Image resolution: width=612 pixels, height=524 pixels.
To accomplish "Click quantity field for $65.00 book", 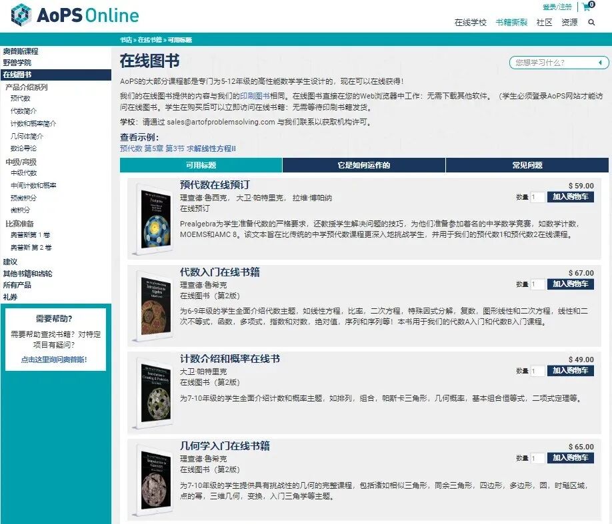I will pos(537,458).
